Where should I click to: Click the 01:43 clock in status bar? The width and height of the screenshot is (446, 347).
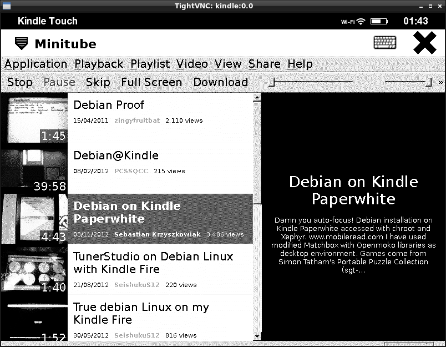pos(415,21)
